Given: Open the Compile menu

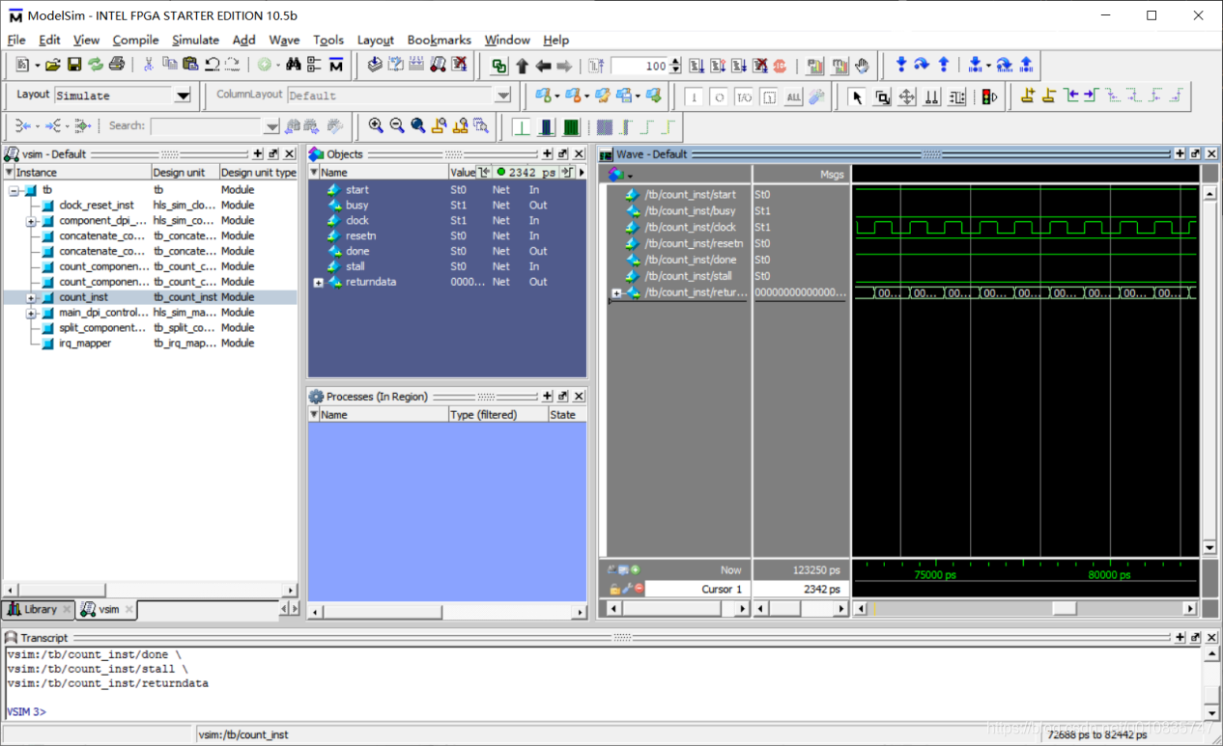Looking at the screenshot, I should tap(135, 40).
